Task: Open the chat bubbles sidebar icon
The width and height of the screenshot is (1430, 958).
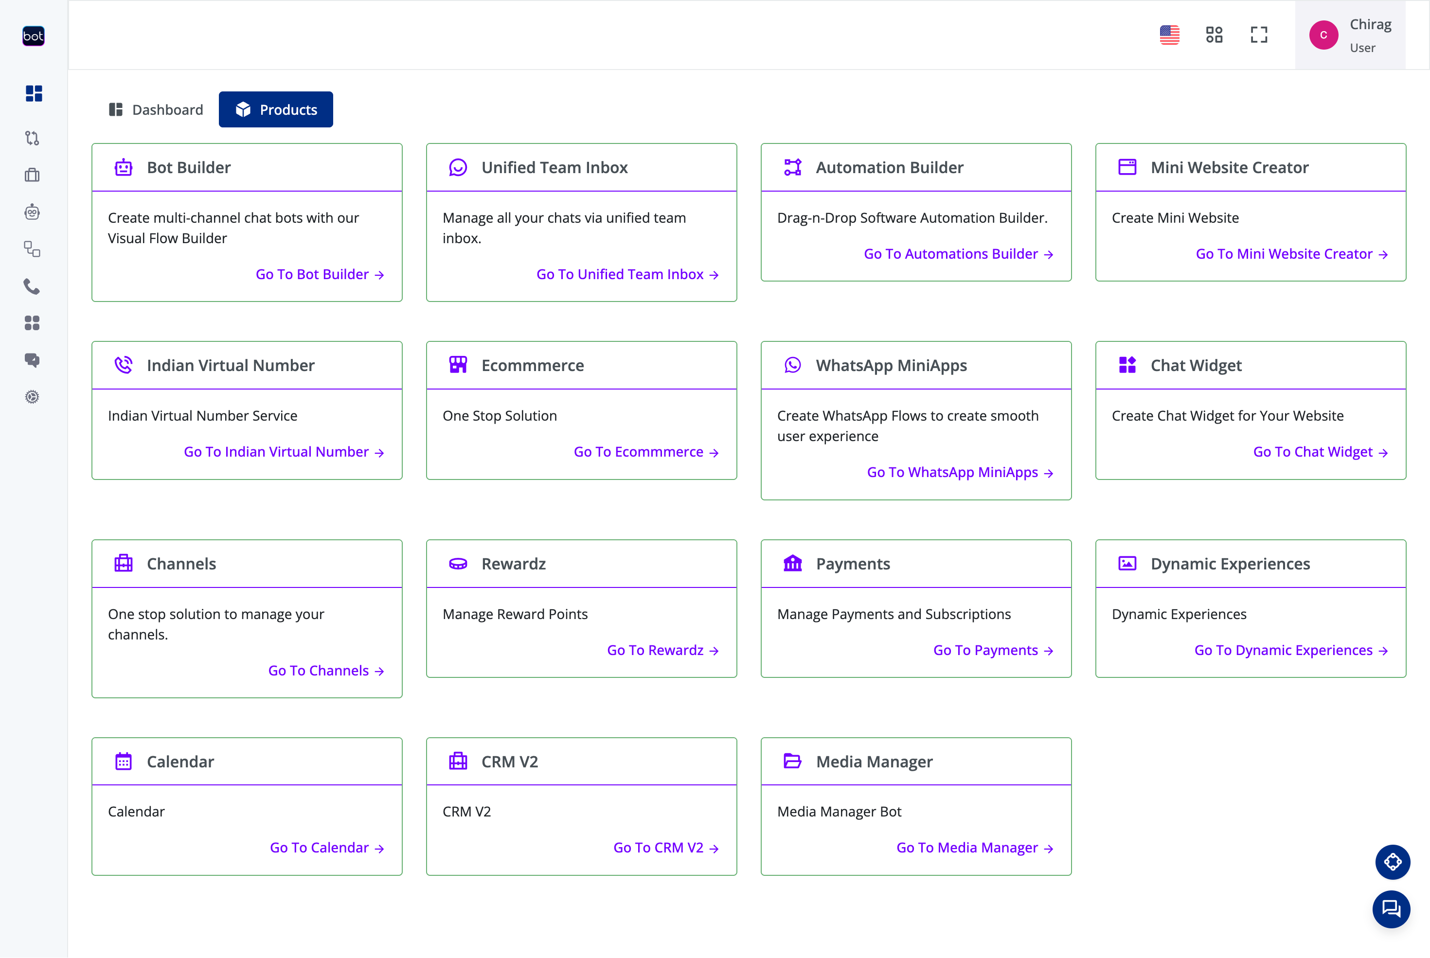Action: 33,360
